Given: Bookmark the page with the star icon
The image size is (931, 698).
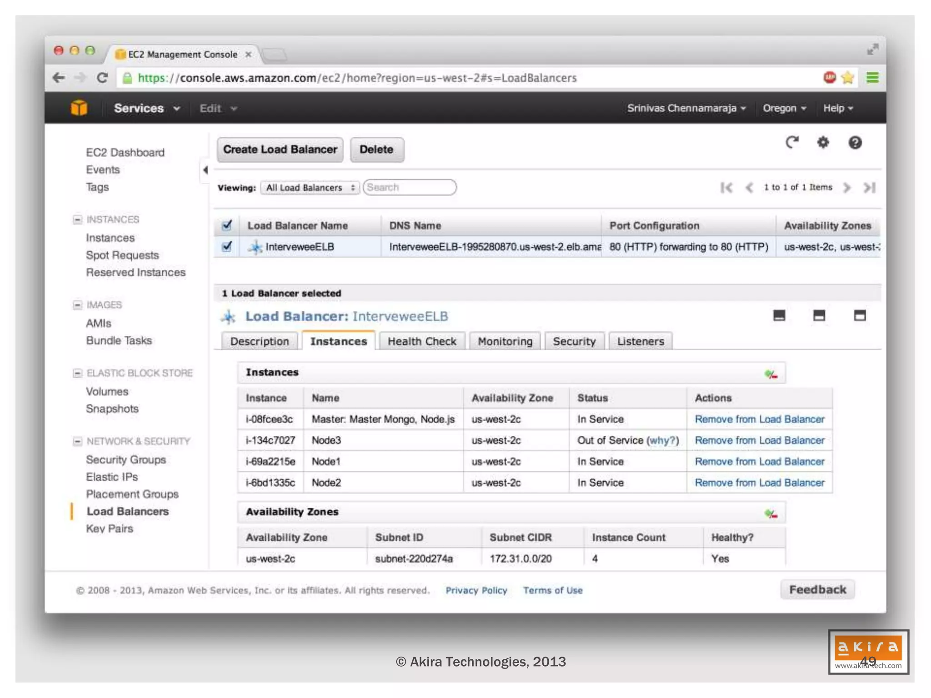Looking at the screenshot, I should 847,78.
